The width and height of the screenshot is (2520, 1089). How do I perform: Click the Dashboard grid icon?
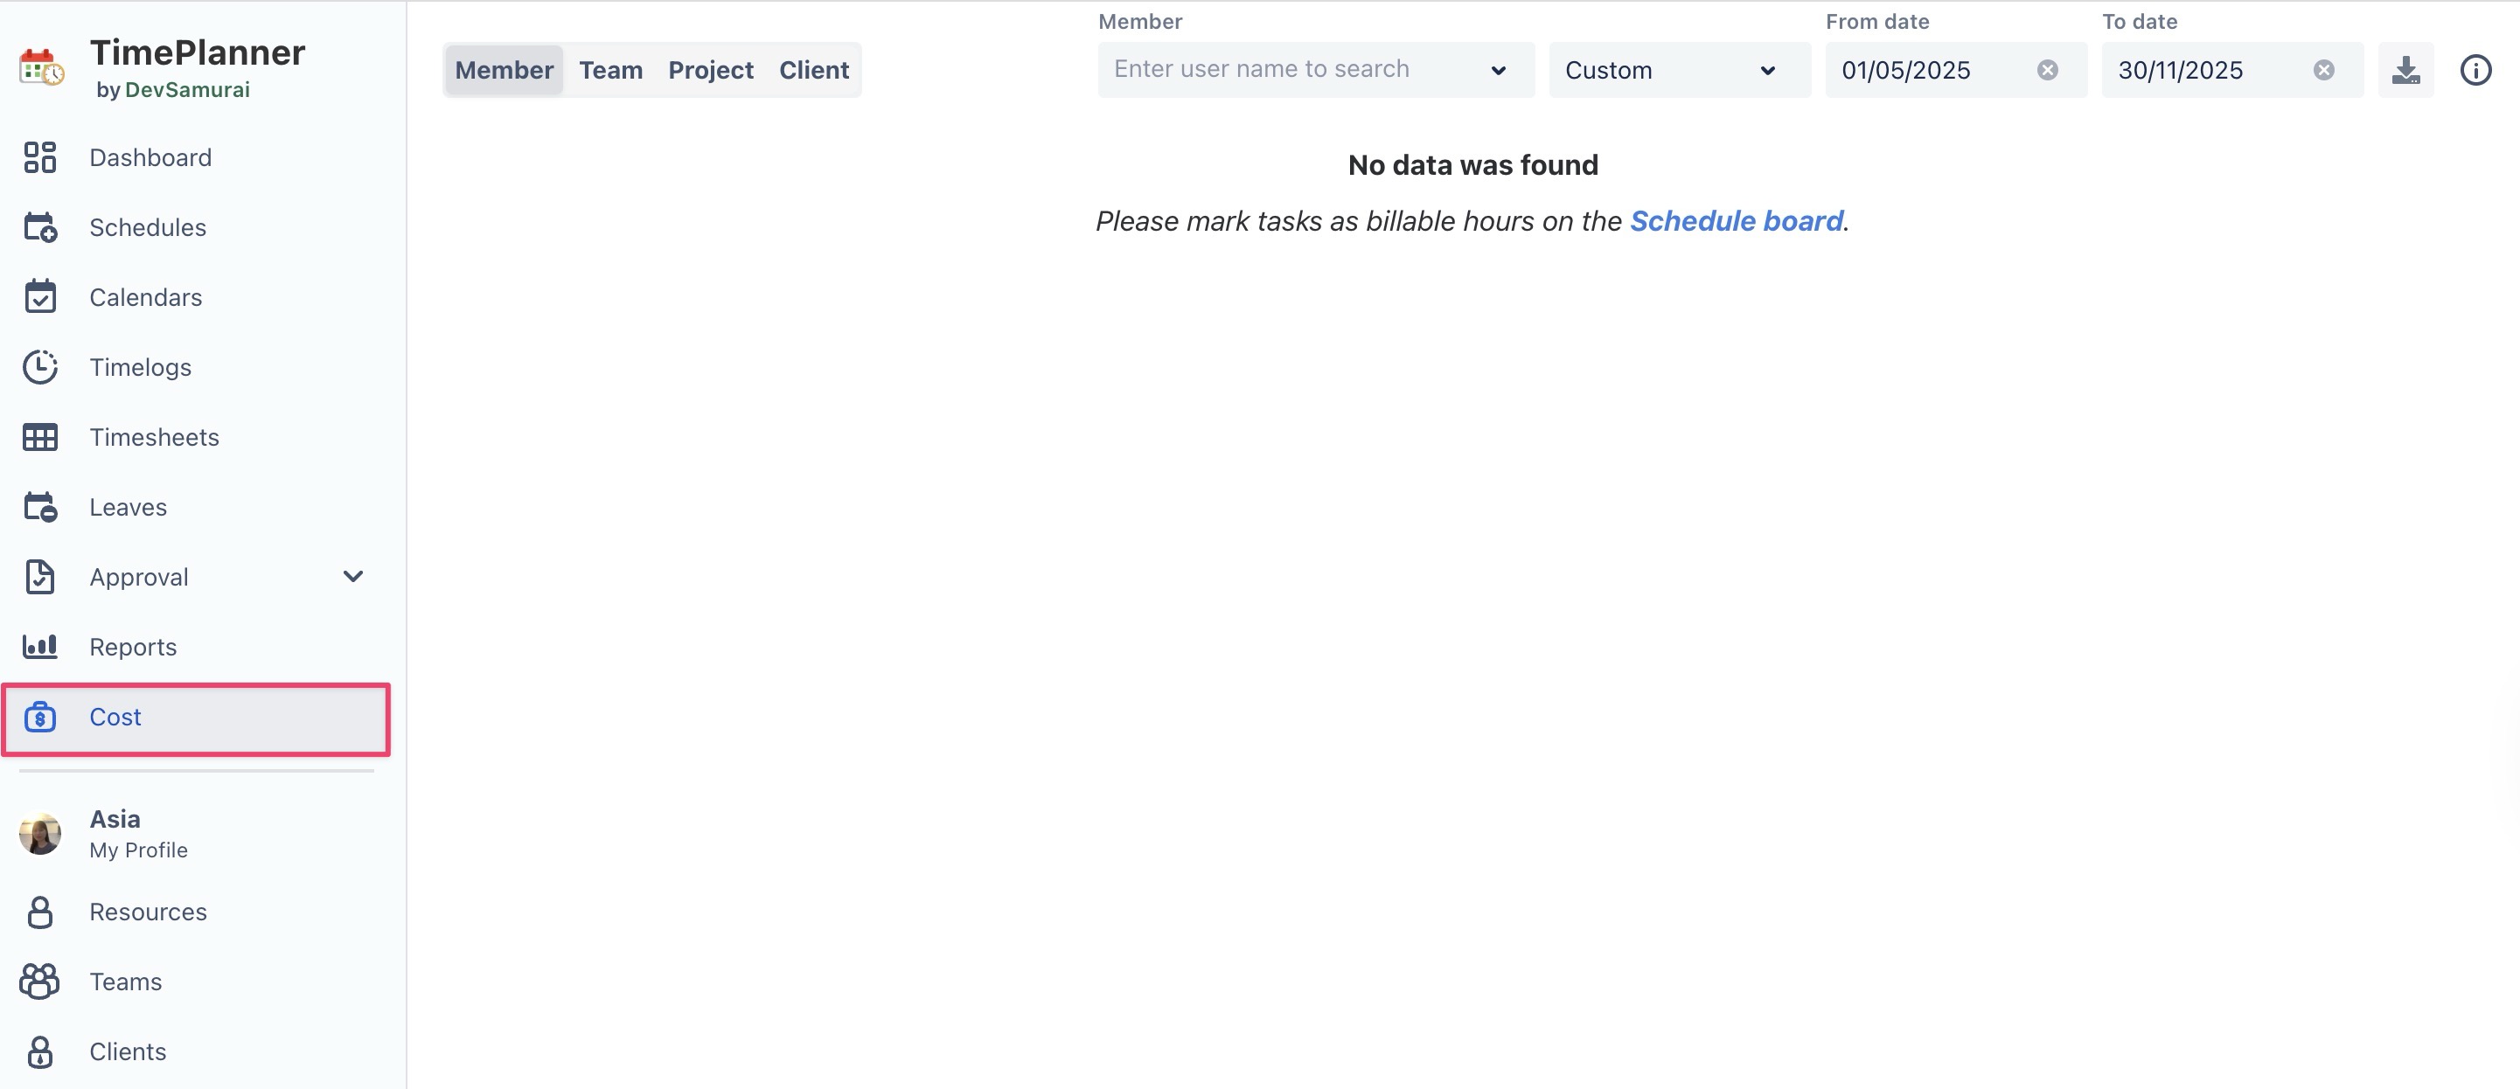click(x=40, y=157)
